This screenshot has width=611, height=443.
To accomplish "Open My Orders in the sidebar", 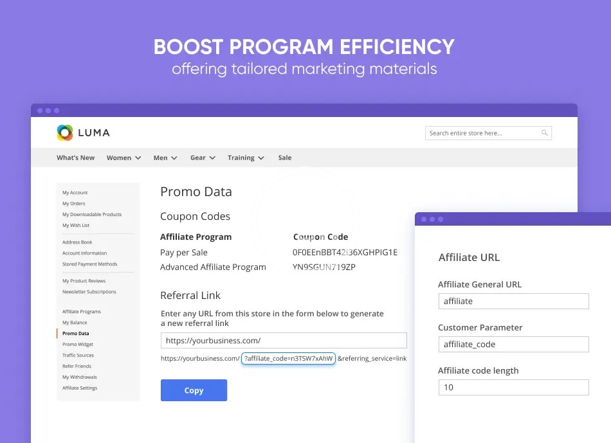I will pyautogui.click(x=73, y=204).
